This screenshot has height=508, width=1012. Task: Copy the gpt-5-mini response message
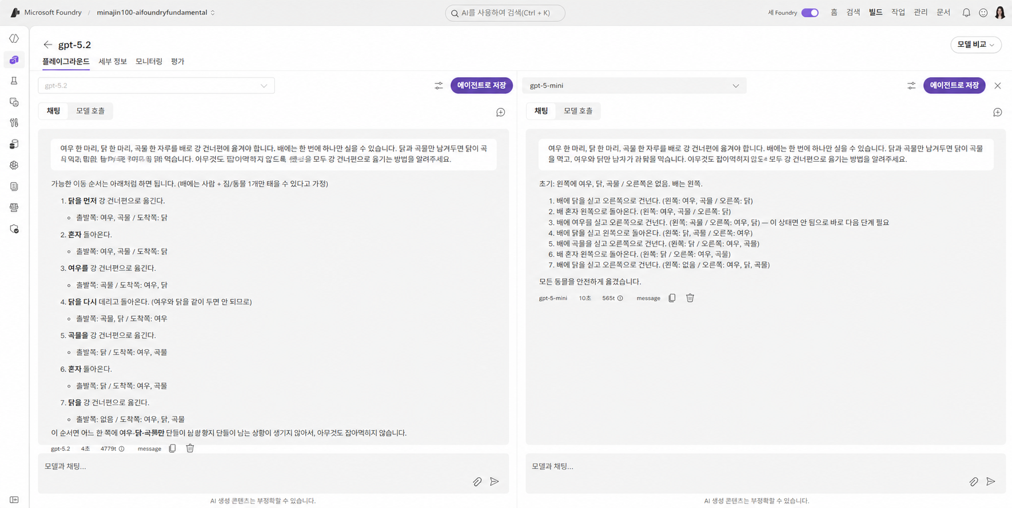coord(672,298)
